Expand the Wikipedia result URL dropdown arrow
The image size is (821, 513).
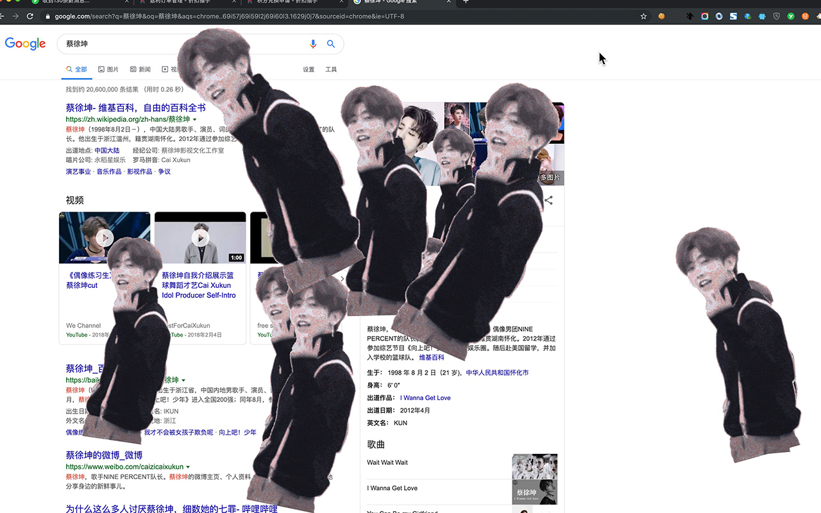coord(195,120)
